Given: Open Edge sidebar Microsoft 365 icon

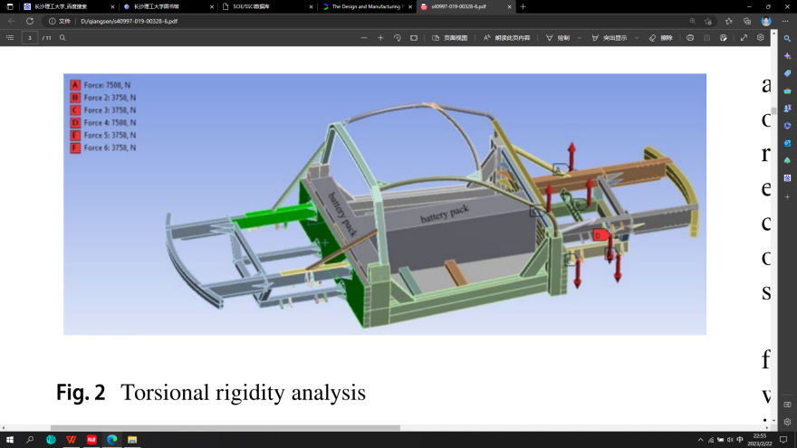Looking at the screenshot, I should tap(787, 126).
